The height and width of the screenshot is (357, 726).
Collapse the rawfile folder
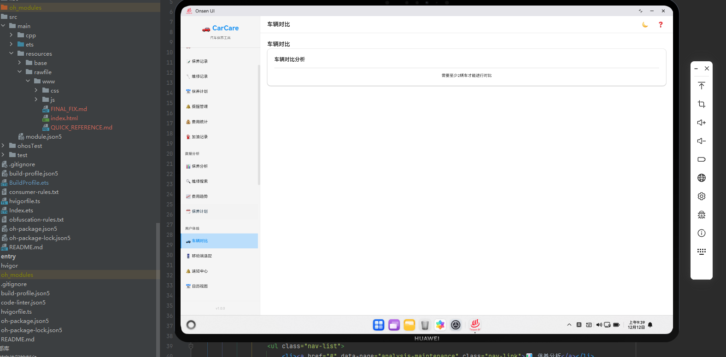tap(19, 72)
